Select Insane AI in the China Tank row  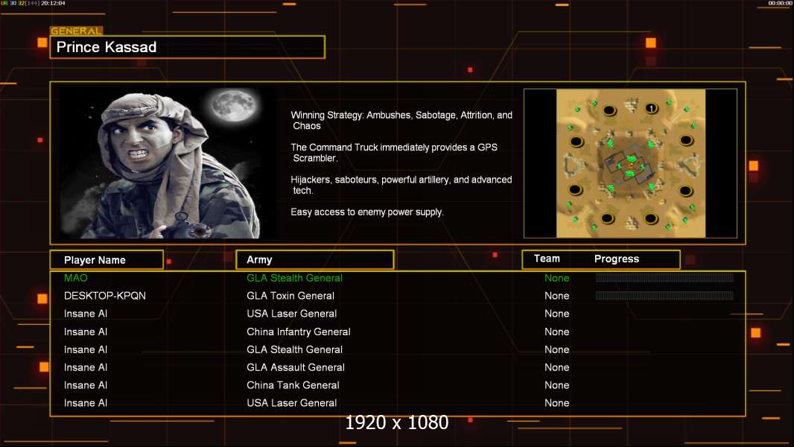[x=86, y=385]
